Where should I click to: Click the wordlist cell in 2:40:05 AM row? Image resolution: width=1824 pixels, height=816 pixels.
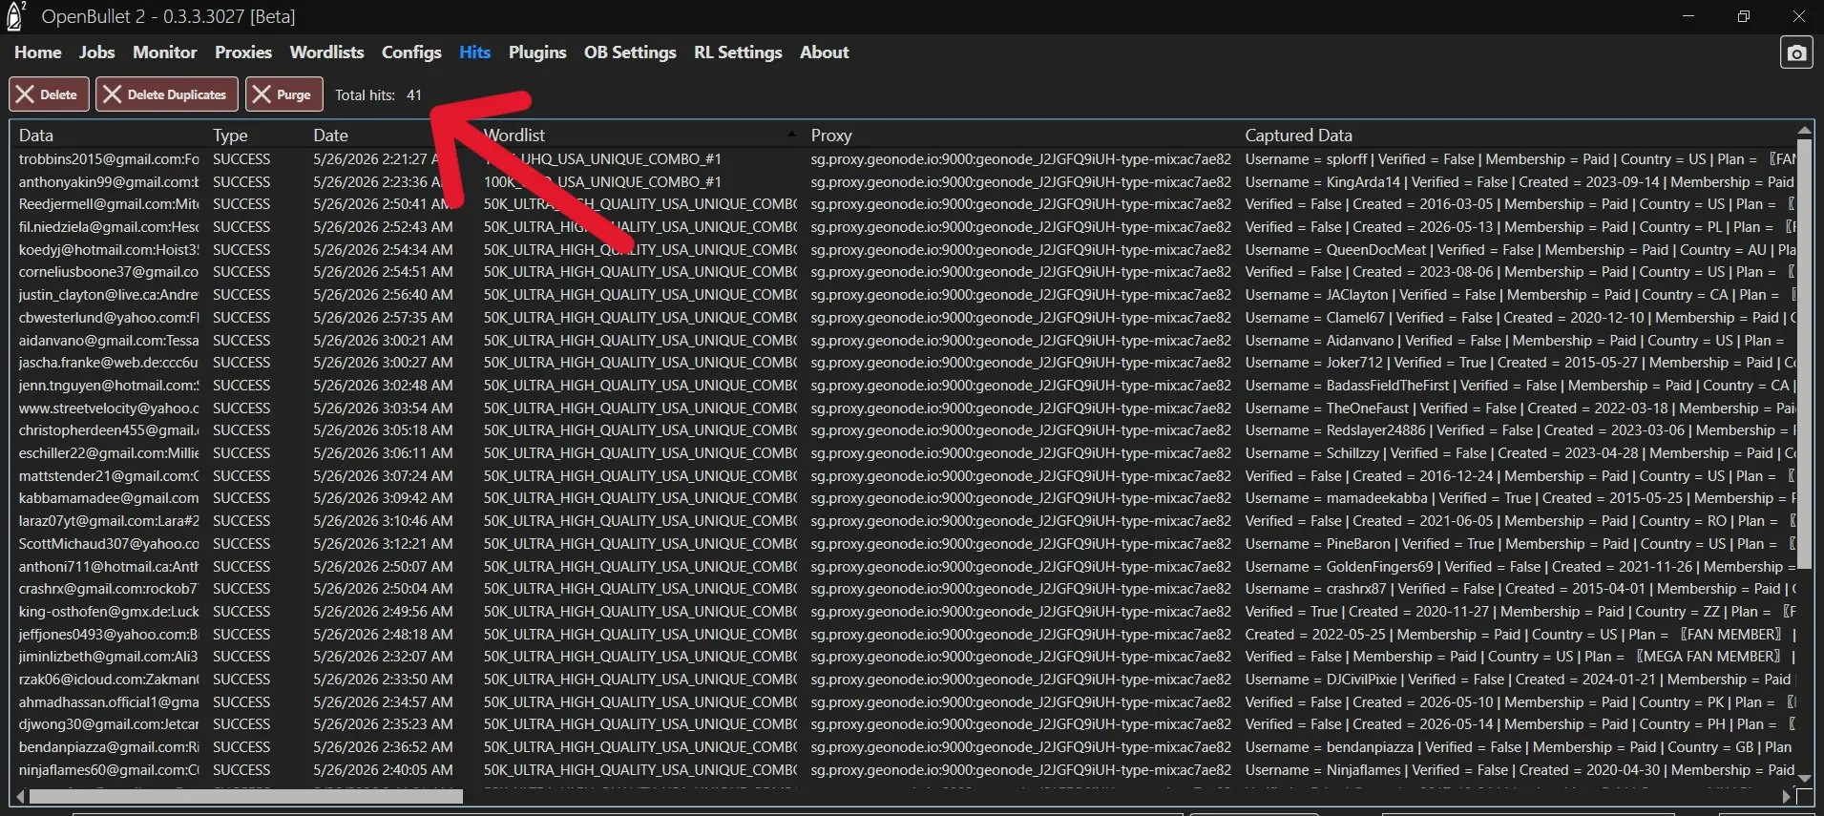tap(639, 770)
